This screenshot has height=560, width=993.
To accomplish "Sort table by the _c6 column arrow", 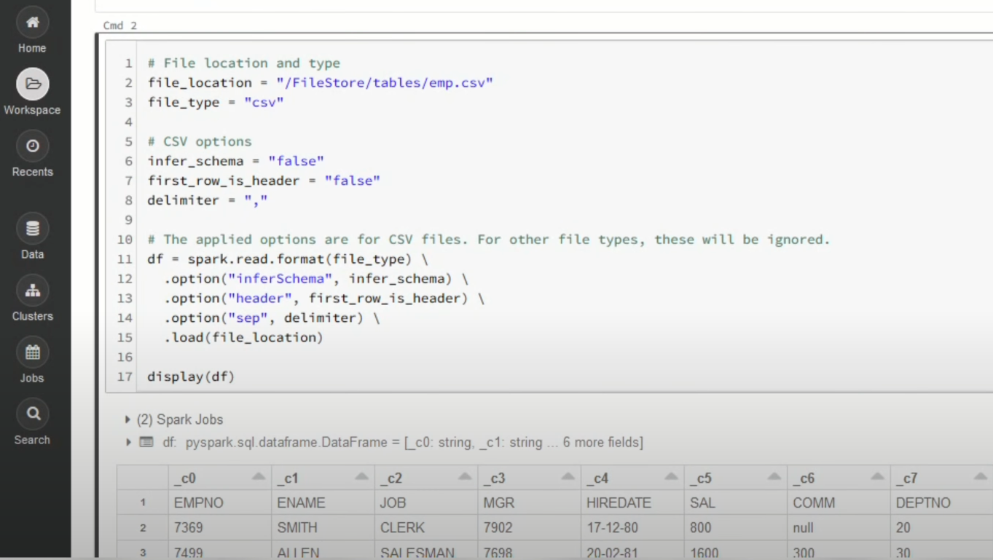I will (x=878, y=477).
